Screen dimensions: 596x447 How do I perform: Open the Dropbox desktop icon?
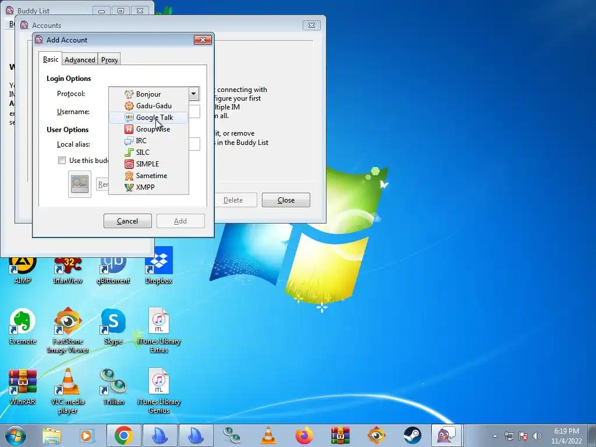click(159, 266)
